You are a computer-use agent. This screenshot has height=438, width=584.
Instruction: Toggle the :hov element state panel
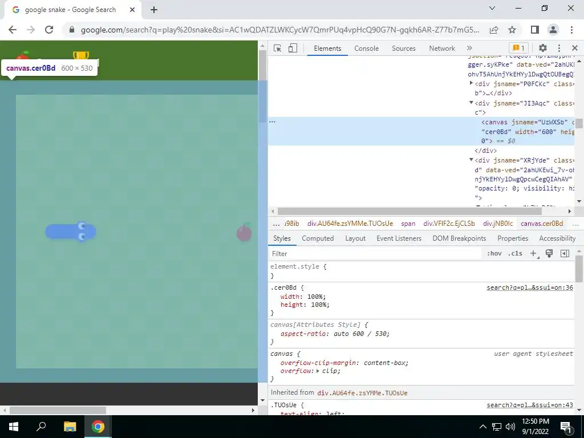494,254
